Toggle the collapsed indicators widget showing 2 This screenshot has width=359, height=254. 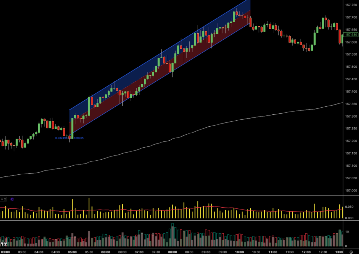pos(4,199)
